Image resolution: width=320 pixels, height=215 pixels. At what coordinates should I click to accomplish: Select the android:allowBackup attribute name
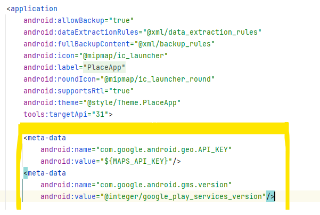point(64,20)
